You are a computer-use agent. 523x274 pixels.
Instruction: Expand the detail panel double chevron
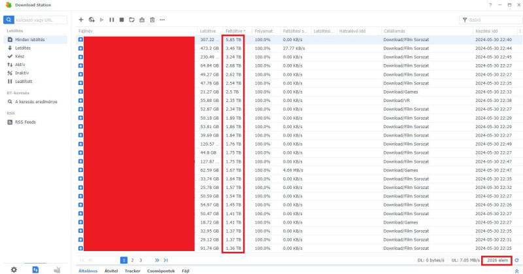tap(517, 271)
